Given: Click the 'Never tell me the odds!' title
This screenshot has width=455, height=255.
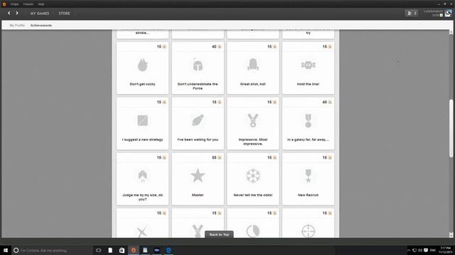Looking at the screenshot, I should (253, 195).
